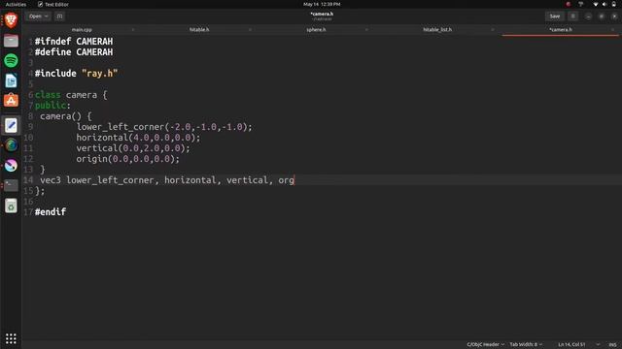The height and width of the screenshot is (349, 622).
Task: Launch Spotify from the dock
Action: [x=11, y=60]
